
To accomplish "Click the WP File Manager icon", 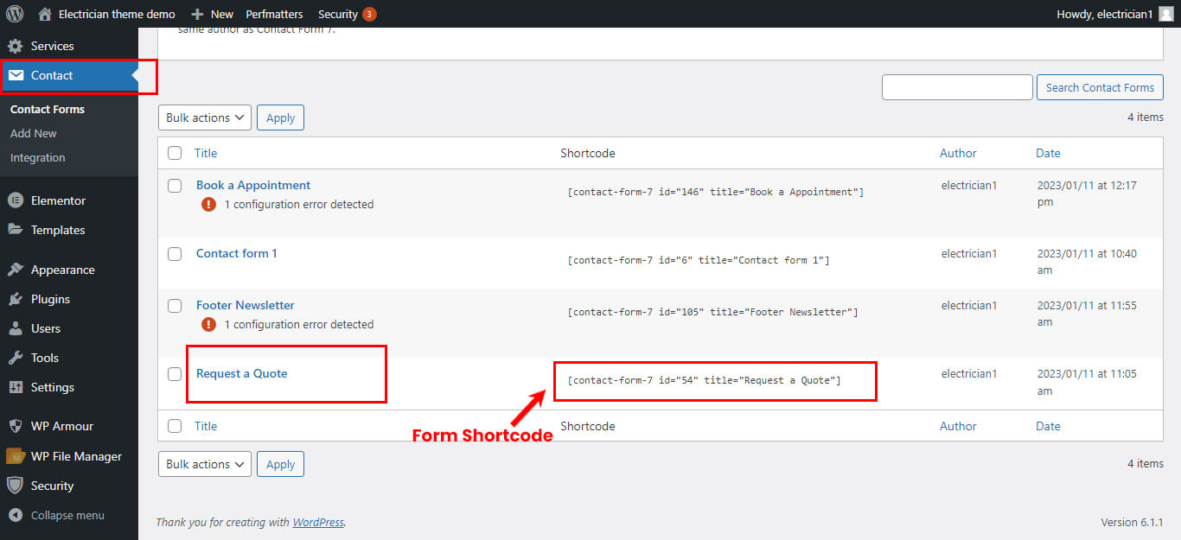I will click(15, 456).
